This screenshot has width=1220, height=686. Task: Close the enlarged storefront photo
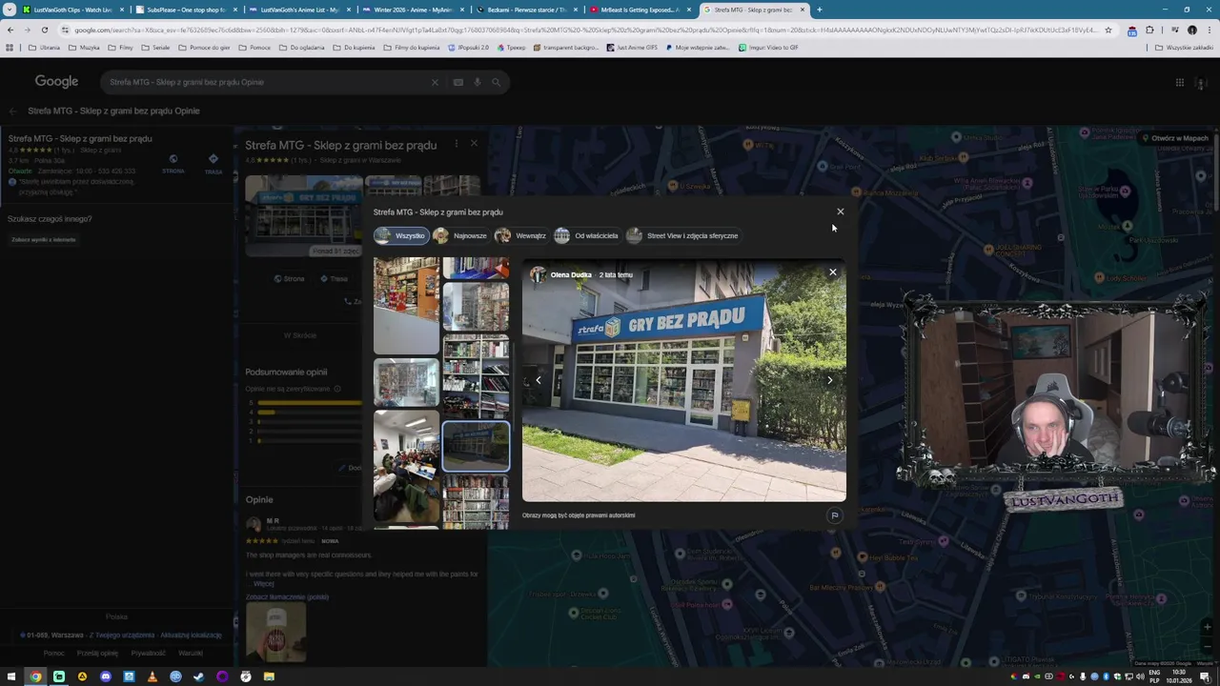pos(832,272)
